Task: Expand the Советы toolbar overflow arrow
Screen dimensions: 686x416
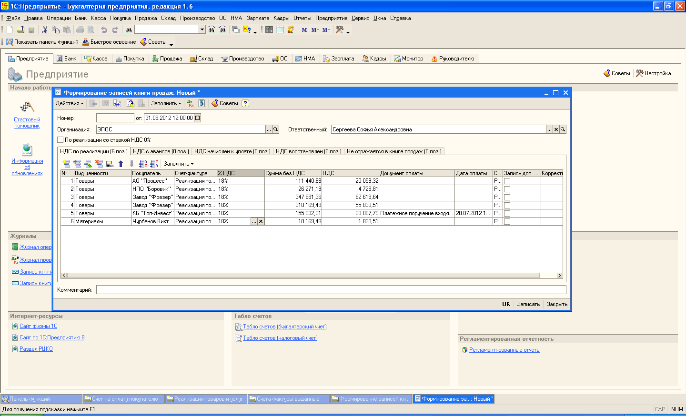Action: pos(171,44)
